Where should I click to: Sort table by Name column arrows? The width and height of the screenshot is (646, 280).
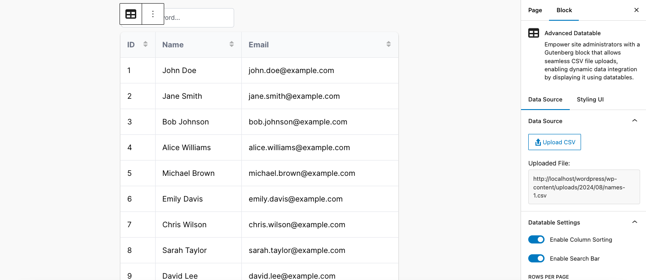[x=231, y=44]
